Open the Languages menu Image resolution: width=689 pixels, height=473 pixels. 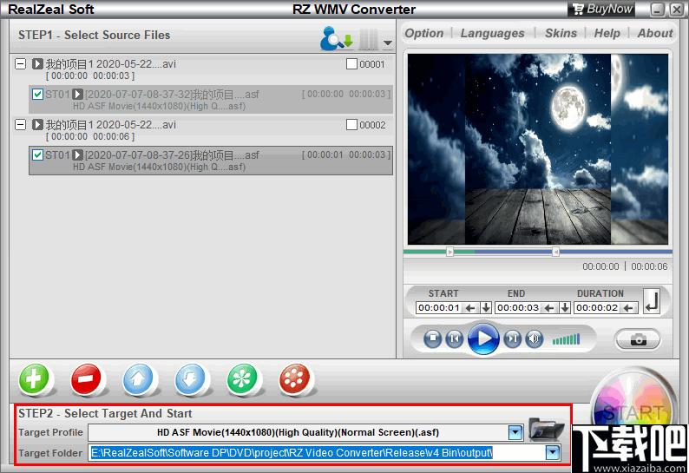click(x=492, y=33)
